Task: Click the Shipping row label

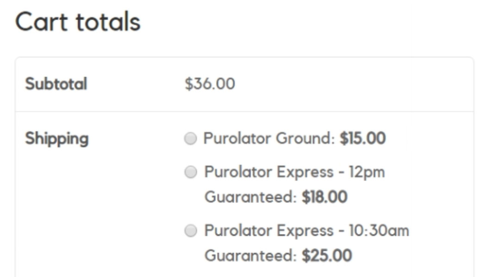Action: [58, 137]
